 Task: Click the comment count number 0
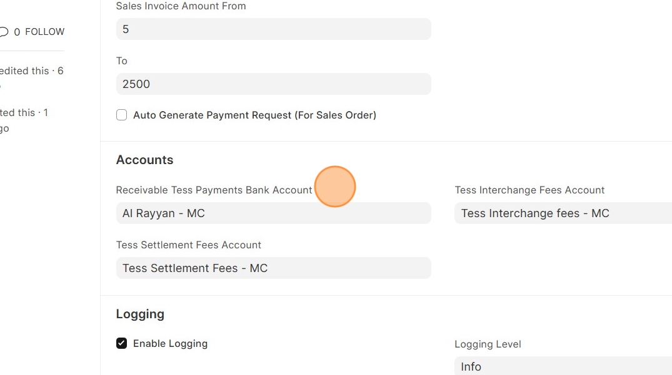17,32
